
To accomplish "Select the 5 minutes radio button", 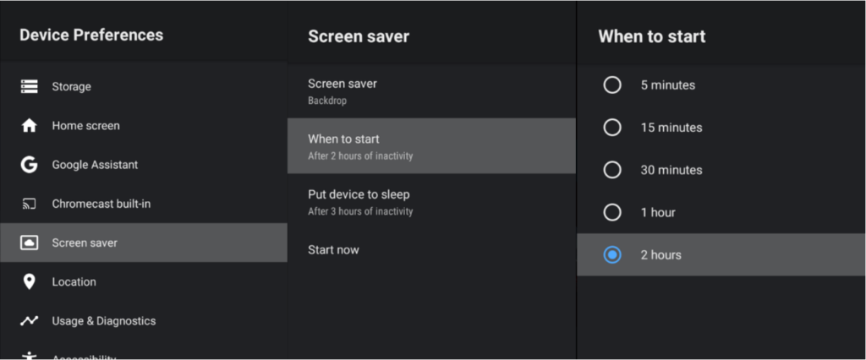I will coord(612,85).
